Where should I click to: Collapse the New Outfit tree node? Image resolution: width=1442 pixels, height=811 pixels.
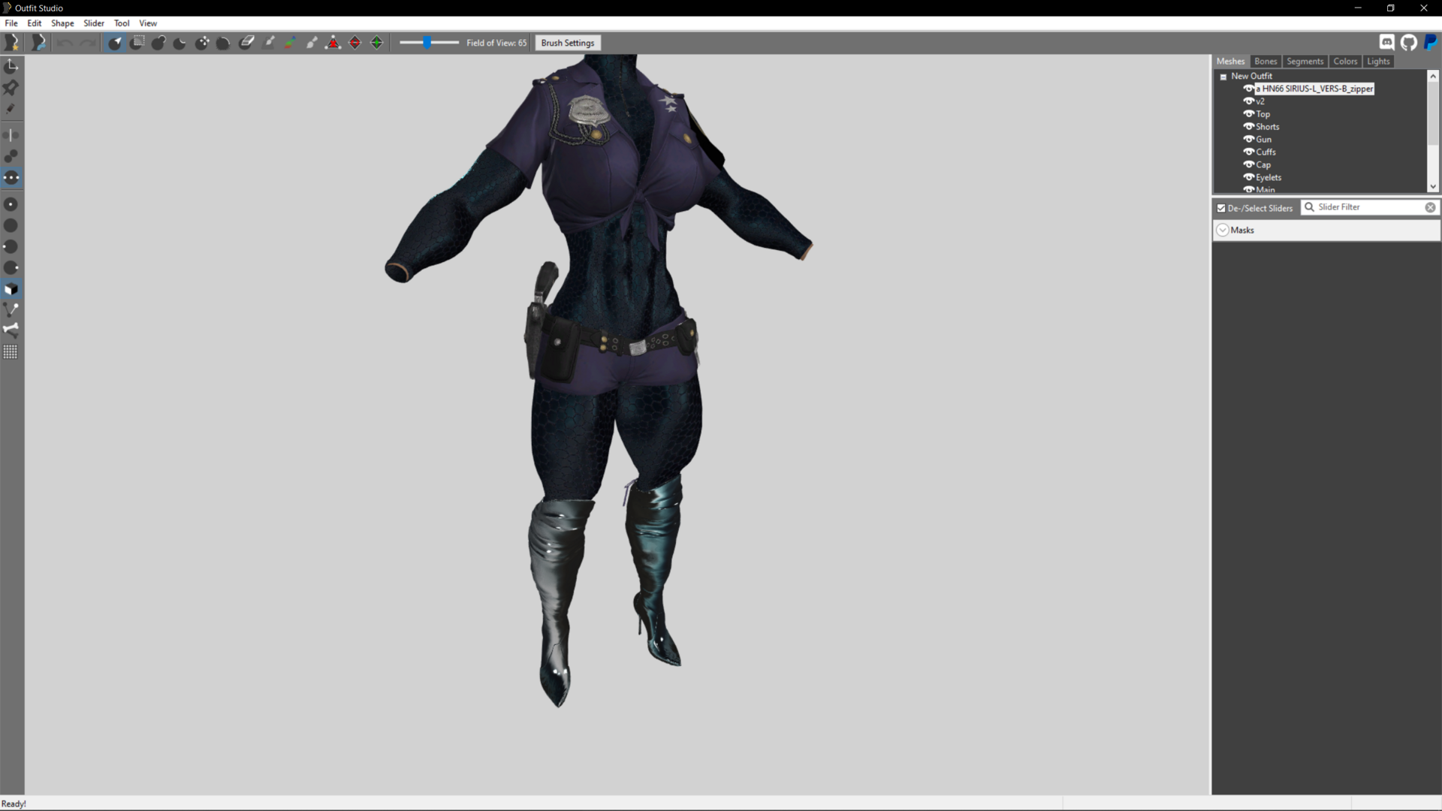pos(1223,77)
